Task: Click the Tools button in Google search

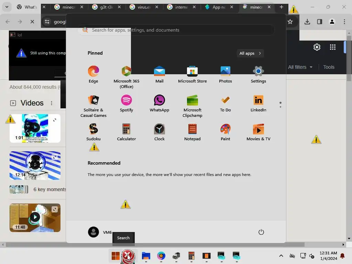Action: [x=329, y=67]
